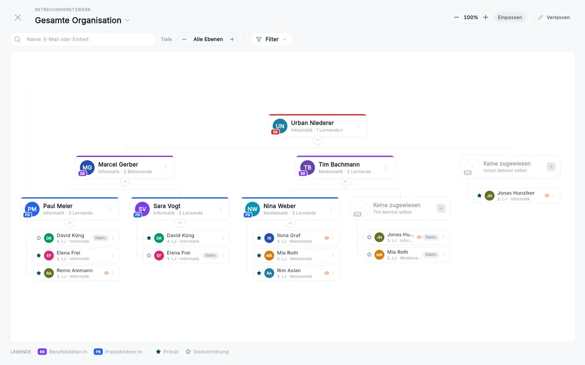
Task: Toggle star on Elena Frei under Paul Meier
Action: click(x=39, y=256)
